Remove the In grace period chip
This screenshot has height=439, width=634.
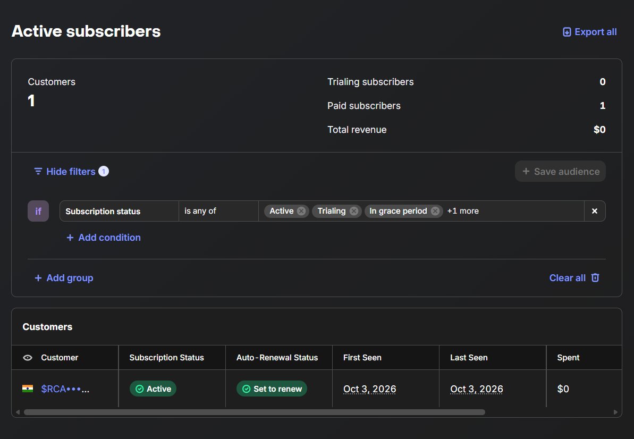[x=435, y=211]
